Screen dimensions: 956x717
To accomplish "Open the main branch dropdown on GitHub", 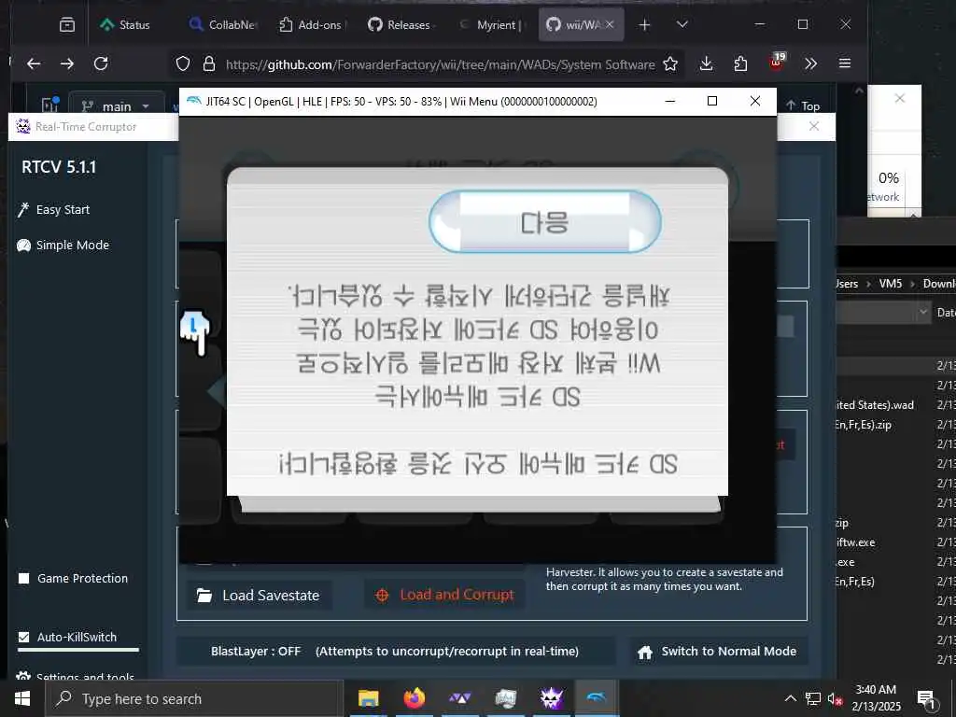I will (x=116, y=106).
